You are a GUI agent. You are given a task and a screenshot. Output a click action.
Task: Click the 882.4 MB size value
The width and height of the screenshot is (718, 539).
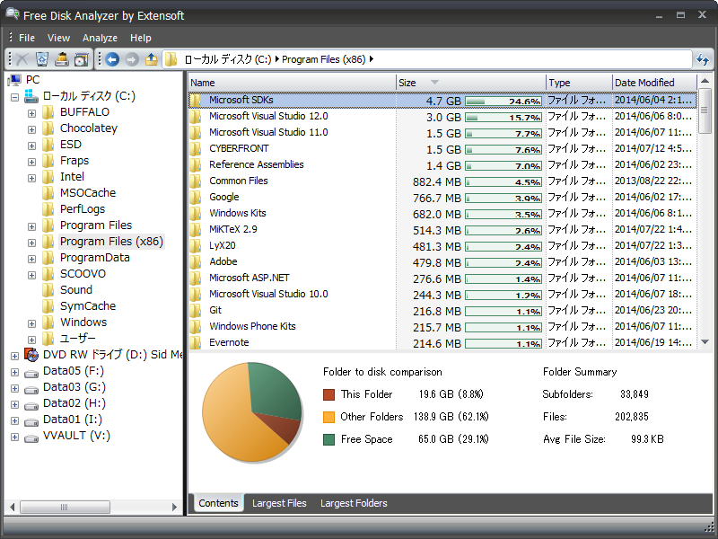click(437, 182)
